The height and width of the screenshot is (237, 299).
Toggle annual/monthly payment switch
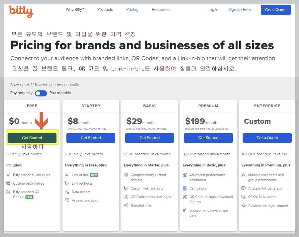[41, 93]
